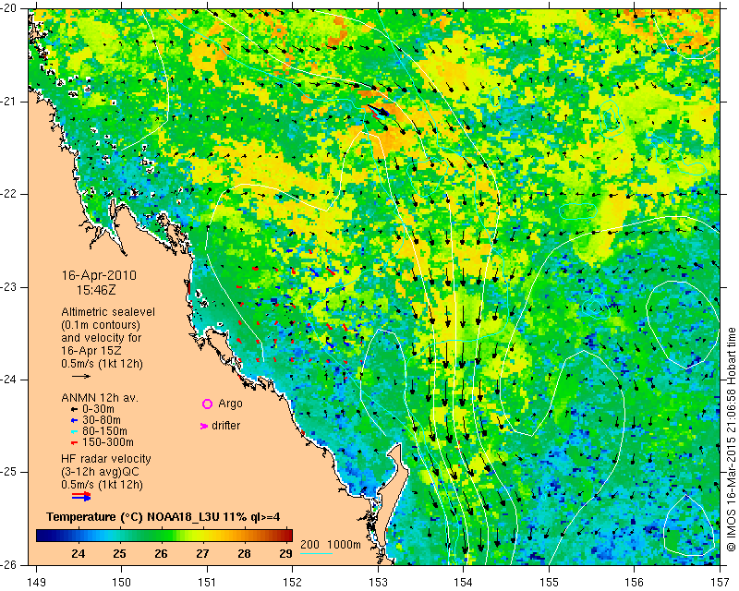Click the red and blue HF radar arrows
Image resolution: width=739 pixels, height=591 pixels.
click(x=81, y=496)
